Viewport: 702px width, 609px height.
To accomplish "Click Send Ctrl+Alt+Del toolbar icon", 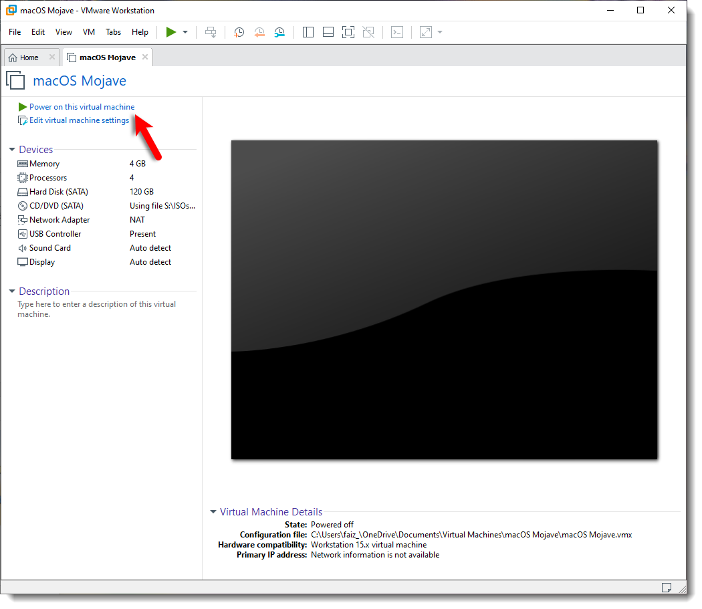I will [211, 32].
